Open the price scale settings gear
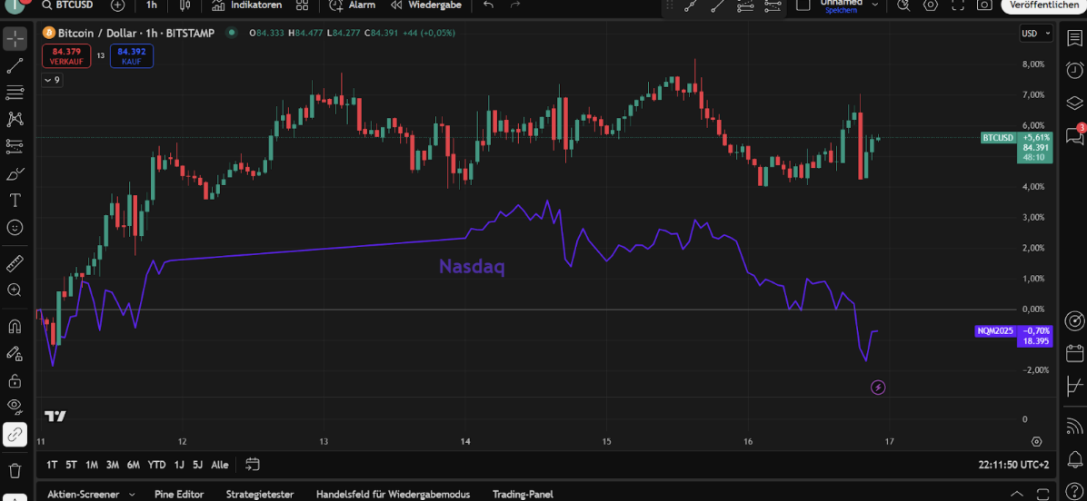Viewport: 1087px width, 501px height. coord(1036,441)
